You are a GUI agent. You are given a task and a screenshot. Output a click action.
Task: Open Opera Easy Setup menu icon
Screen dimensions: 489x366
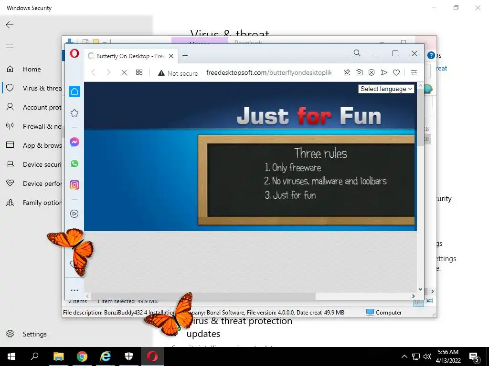coord(414,72)
